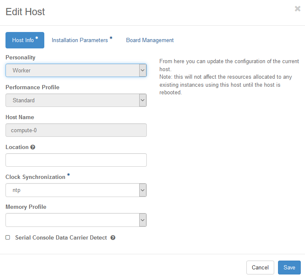Switch to the Board Management tab
The image size is (305, 277).
point(150,40)
